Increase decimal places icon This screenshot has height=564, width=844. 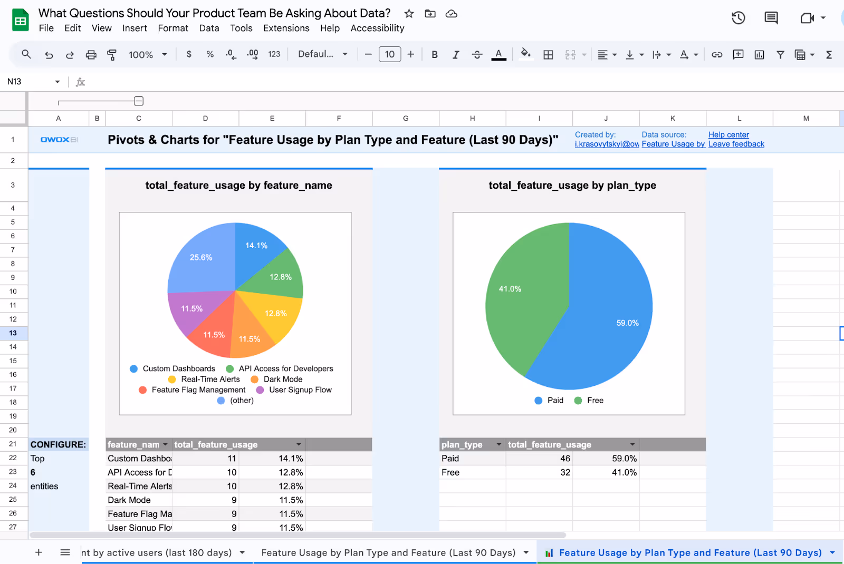[253, 54]
